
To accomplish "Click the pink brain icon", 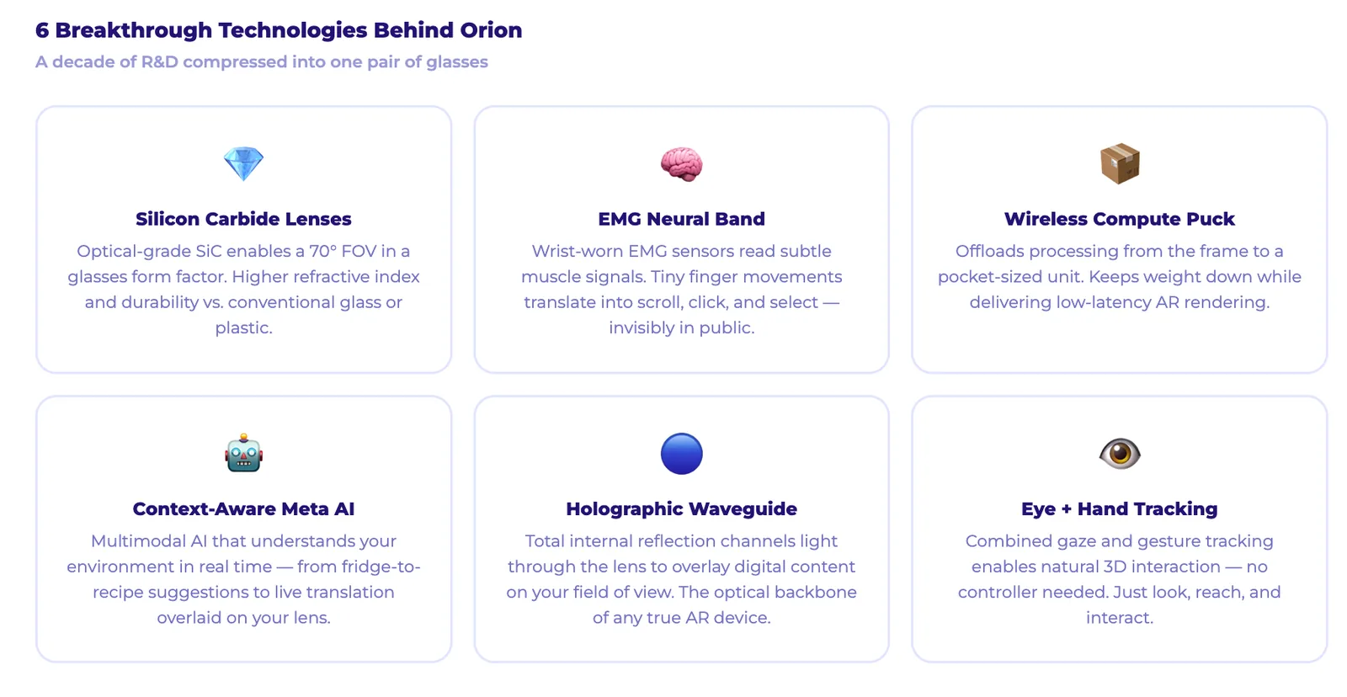I will click(x=681, y=163).
